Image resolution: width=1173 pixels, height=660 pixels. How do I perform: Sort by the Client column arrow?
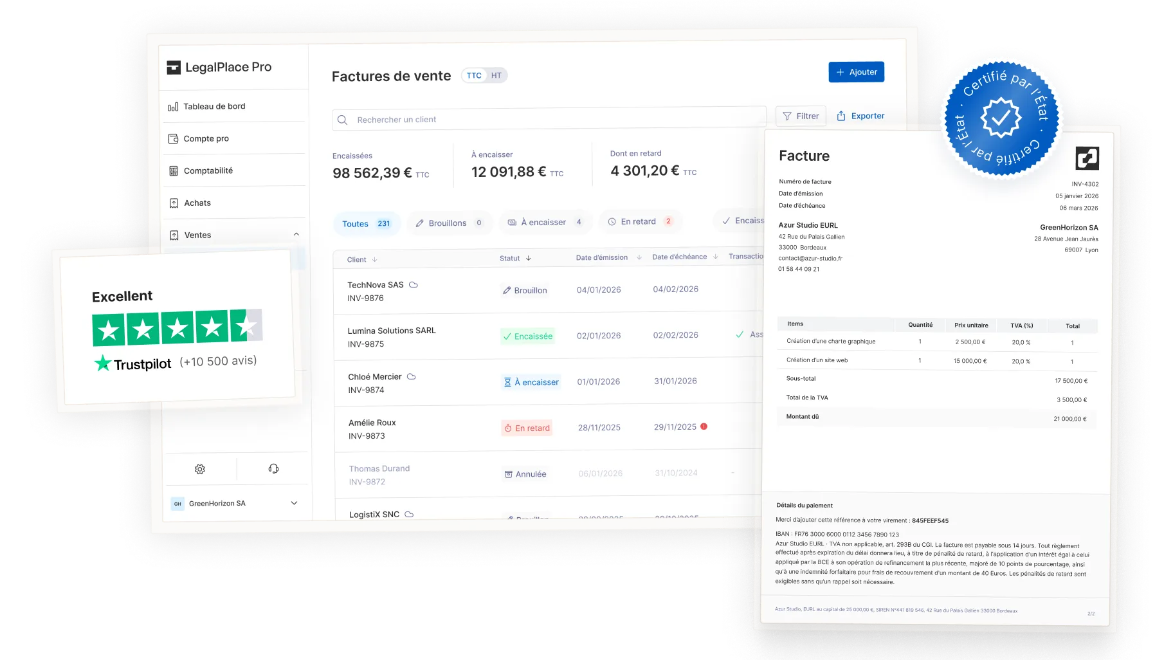374,260
